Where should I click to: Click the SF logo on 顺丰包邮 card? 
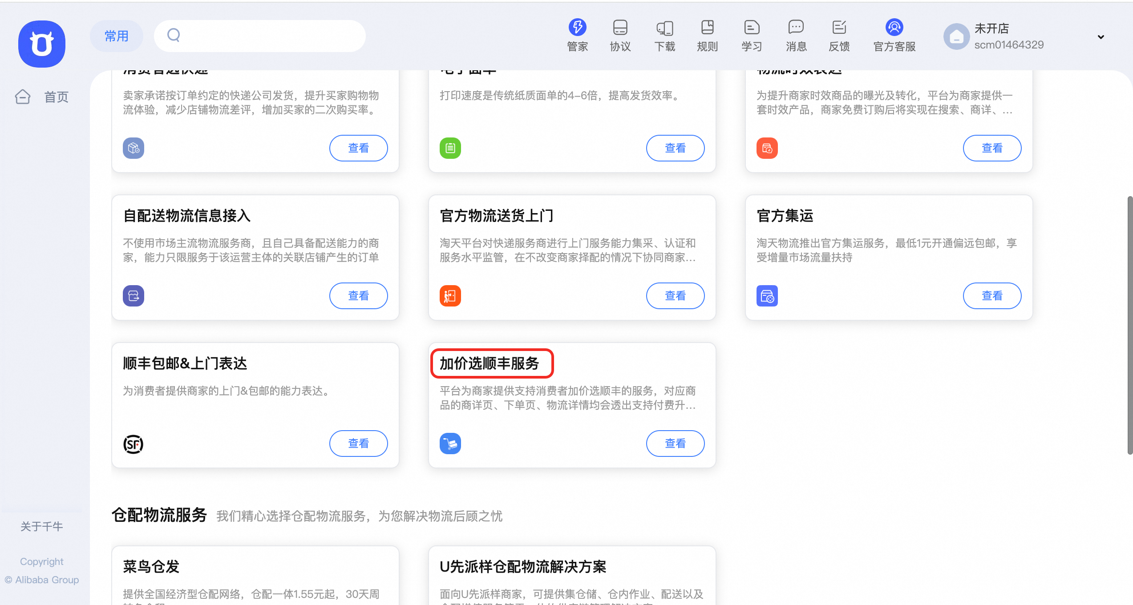[133, 444]
